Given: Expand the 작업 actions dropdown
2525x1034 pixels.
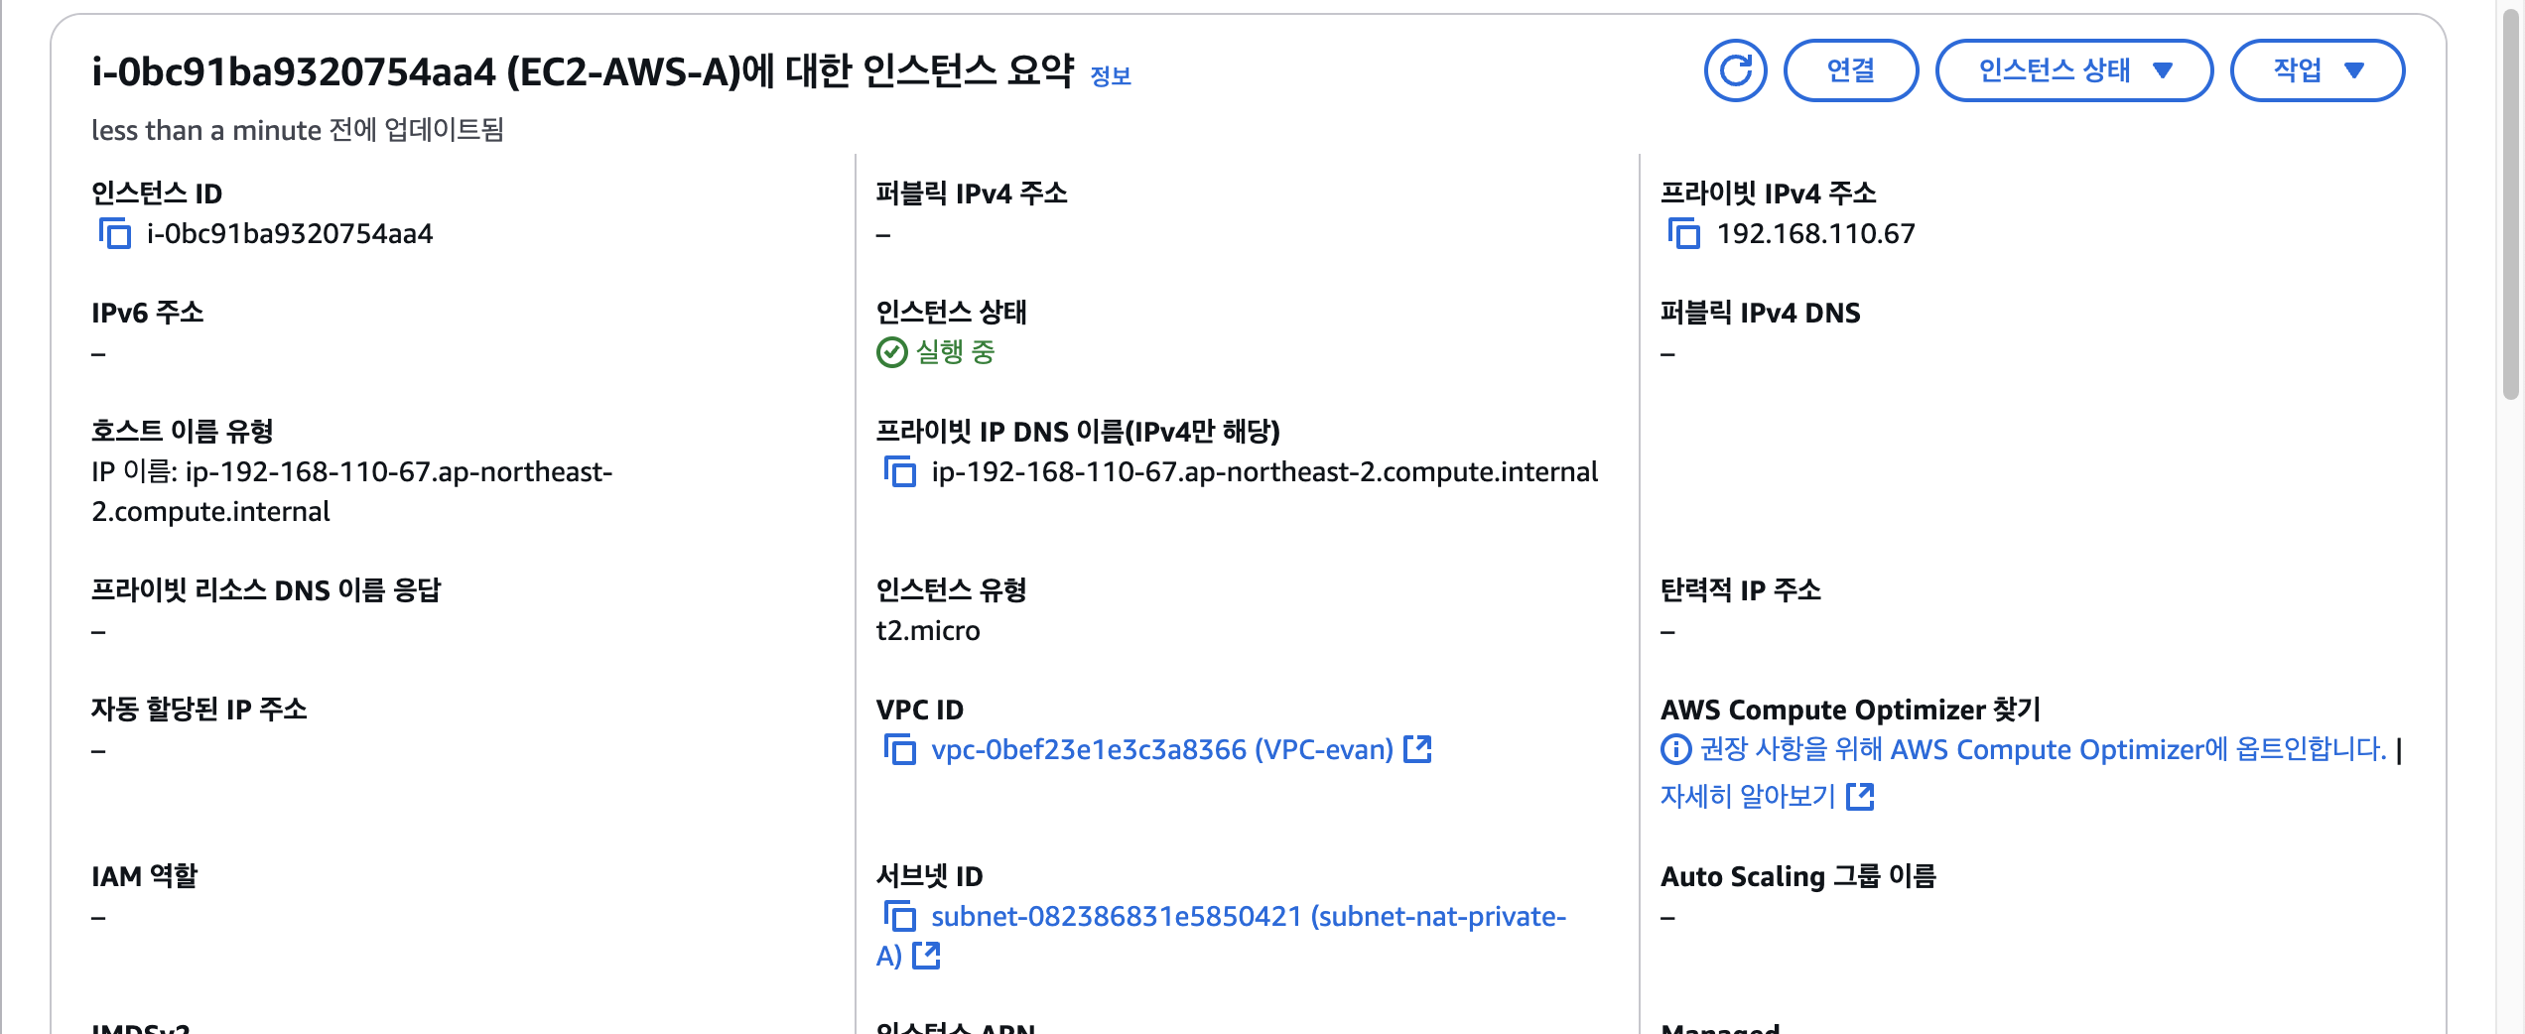Looking at the screenshot, I should [2317, 70].
